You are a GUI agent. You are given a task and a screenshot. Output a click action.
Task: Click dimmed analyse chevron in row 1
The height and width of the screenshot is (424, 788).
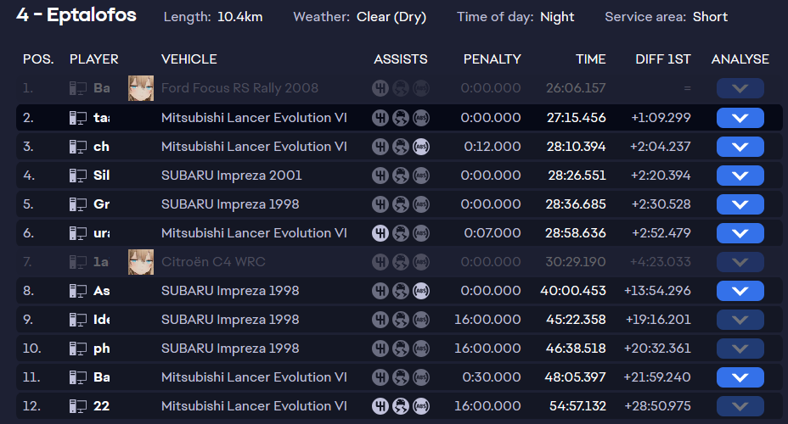(740, 88)
